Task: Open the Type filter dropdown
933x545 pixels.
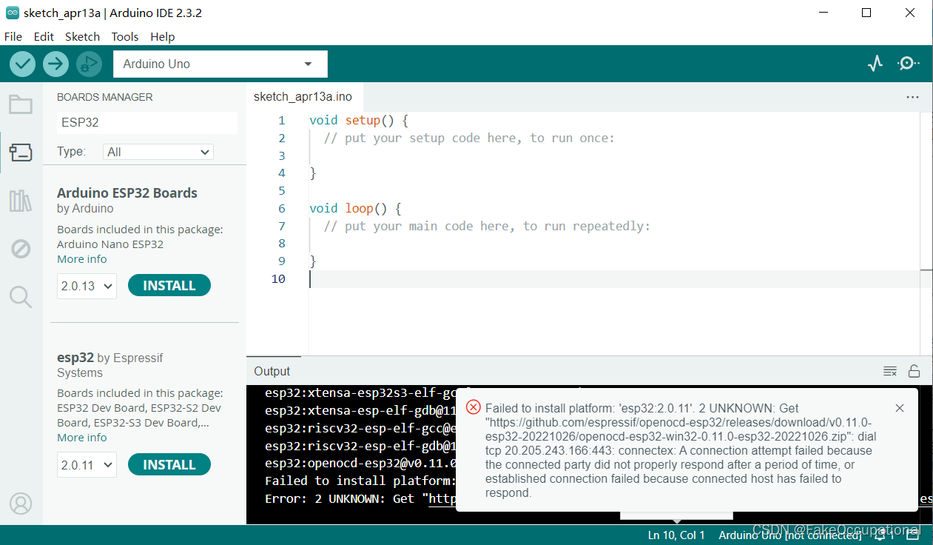Action: click(158, 152)
